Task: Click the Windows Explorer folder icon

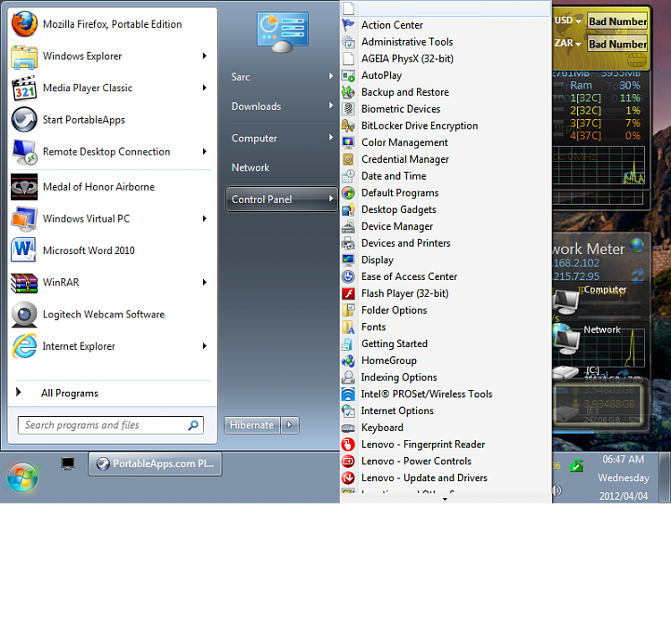Action: (x=24, y=56)
